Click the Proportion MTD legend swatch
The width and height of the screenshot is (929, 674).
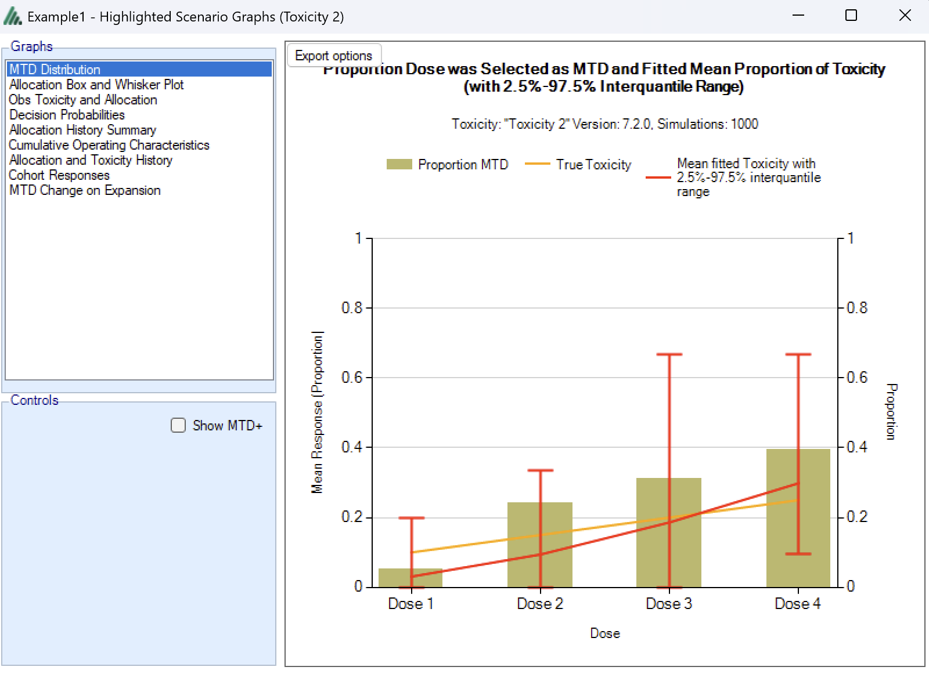[x=399, y=165]
